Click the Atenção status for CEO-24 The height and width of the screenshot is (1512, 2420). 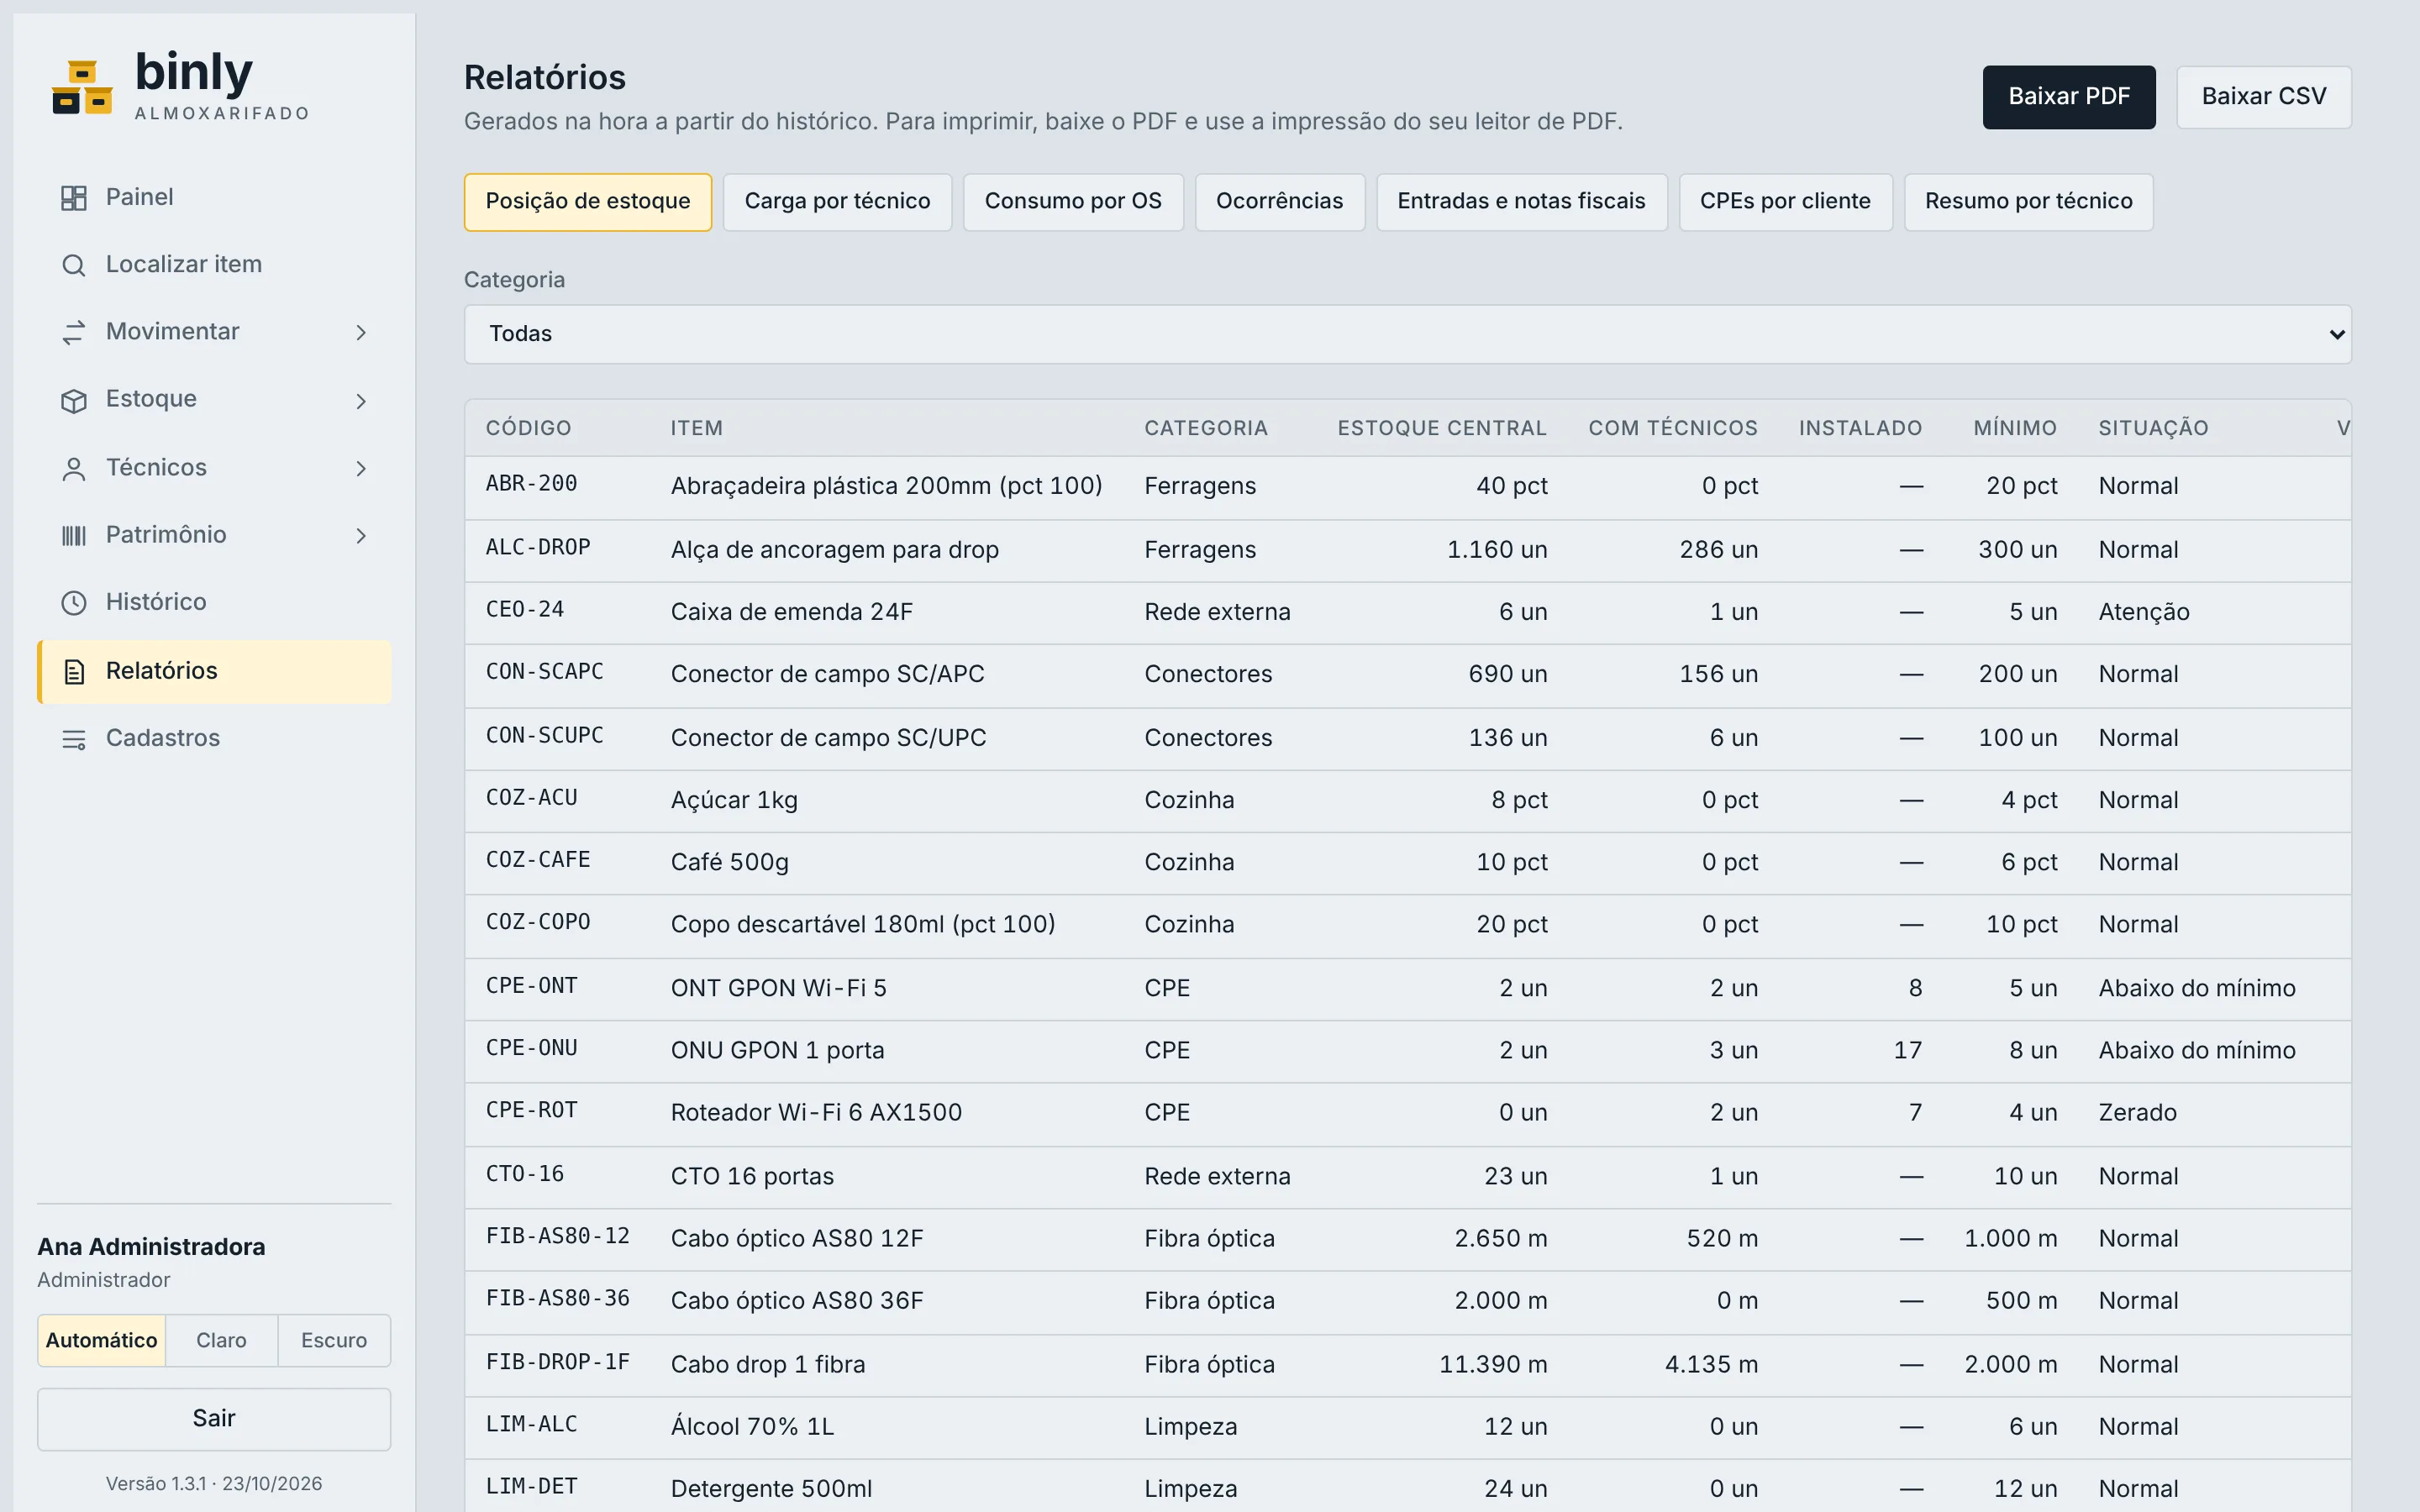point(2143,612)
